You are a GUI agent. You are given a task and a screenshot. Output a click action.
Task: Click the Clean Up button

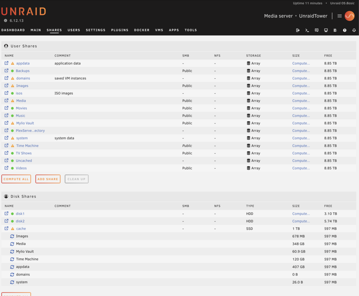pyautogui.click(x=76, y=179)
